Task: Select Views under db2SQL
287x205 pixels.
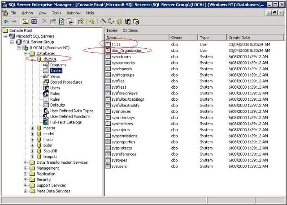Action: point(55,76)
